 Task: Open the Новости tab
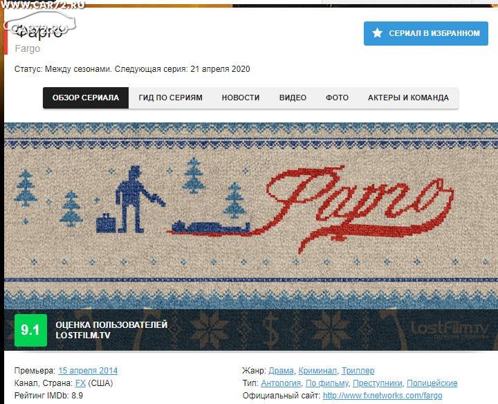(x=241, y=98)
